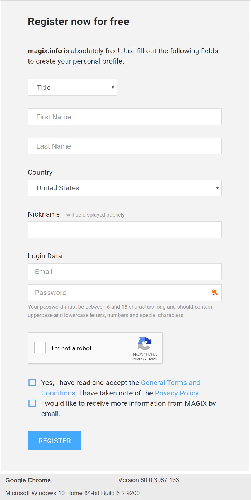Click the reCAPTCHA Privacy link
251x500 pixels.
pos(138,359)
